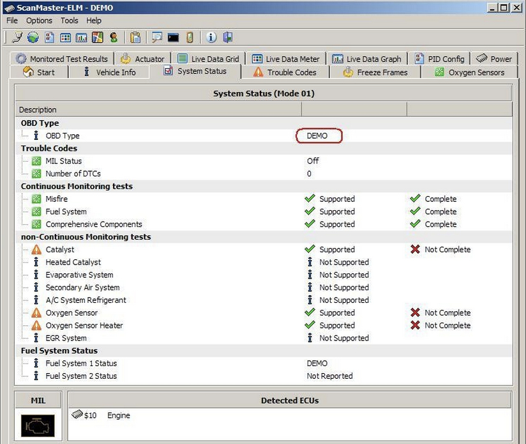The width and height of the screenshot is (526, 444).
Task: Select the Oxygen Sensor row label
Action: [x=71, y=313]
